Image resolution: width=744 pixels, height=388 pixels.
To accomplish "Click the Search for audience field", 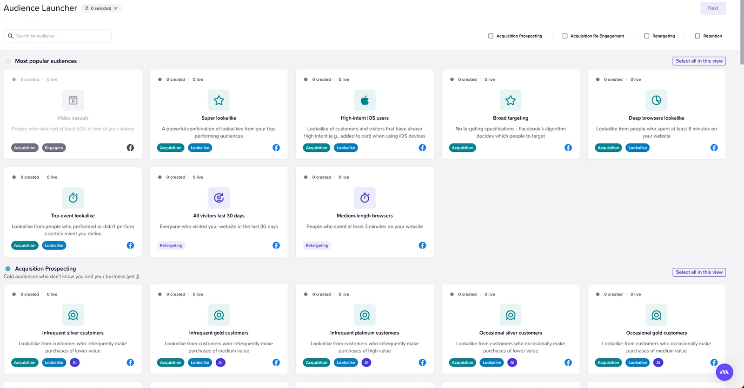I will [58, 36].
